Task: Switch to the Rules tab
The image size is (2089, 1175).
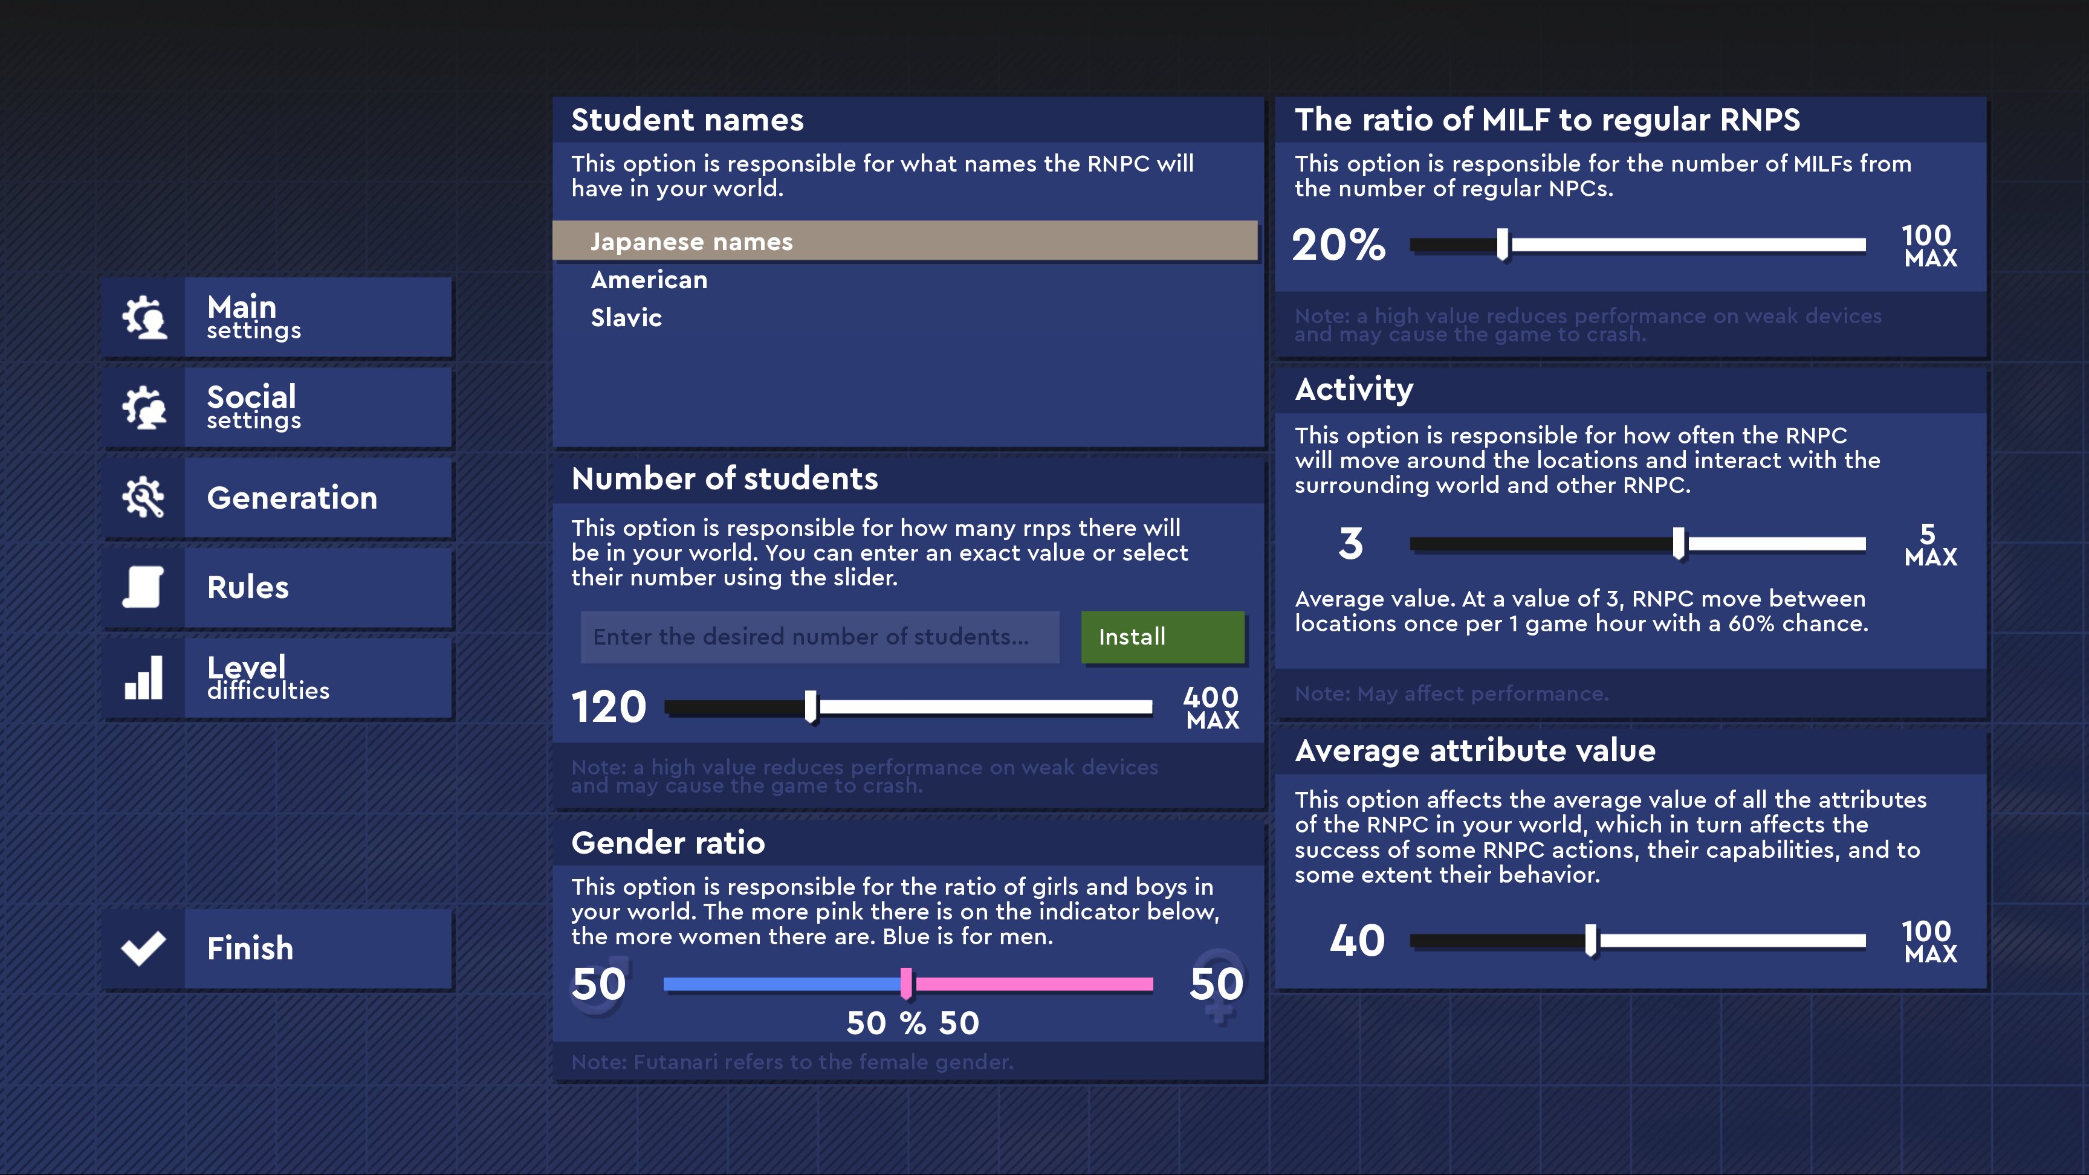Action: (276, 587)
